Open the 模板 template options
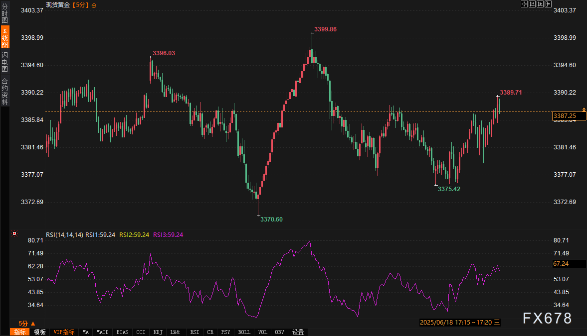Image resolution: width=587 pixels, height=336 pixels. (40, 332)
